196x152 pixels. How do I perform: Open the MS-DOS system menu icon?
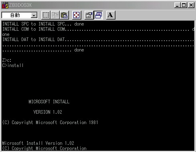pos(5,5)
